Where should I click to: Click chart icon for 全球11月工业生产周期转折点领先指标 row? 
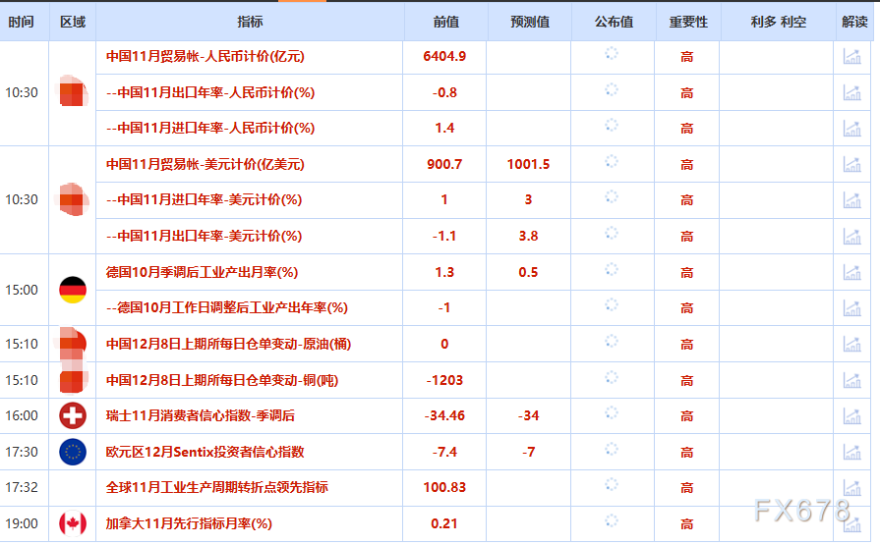851,487
